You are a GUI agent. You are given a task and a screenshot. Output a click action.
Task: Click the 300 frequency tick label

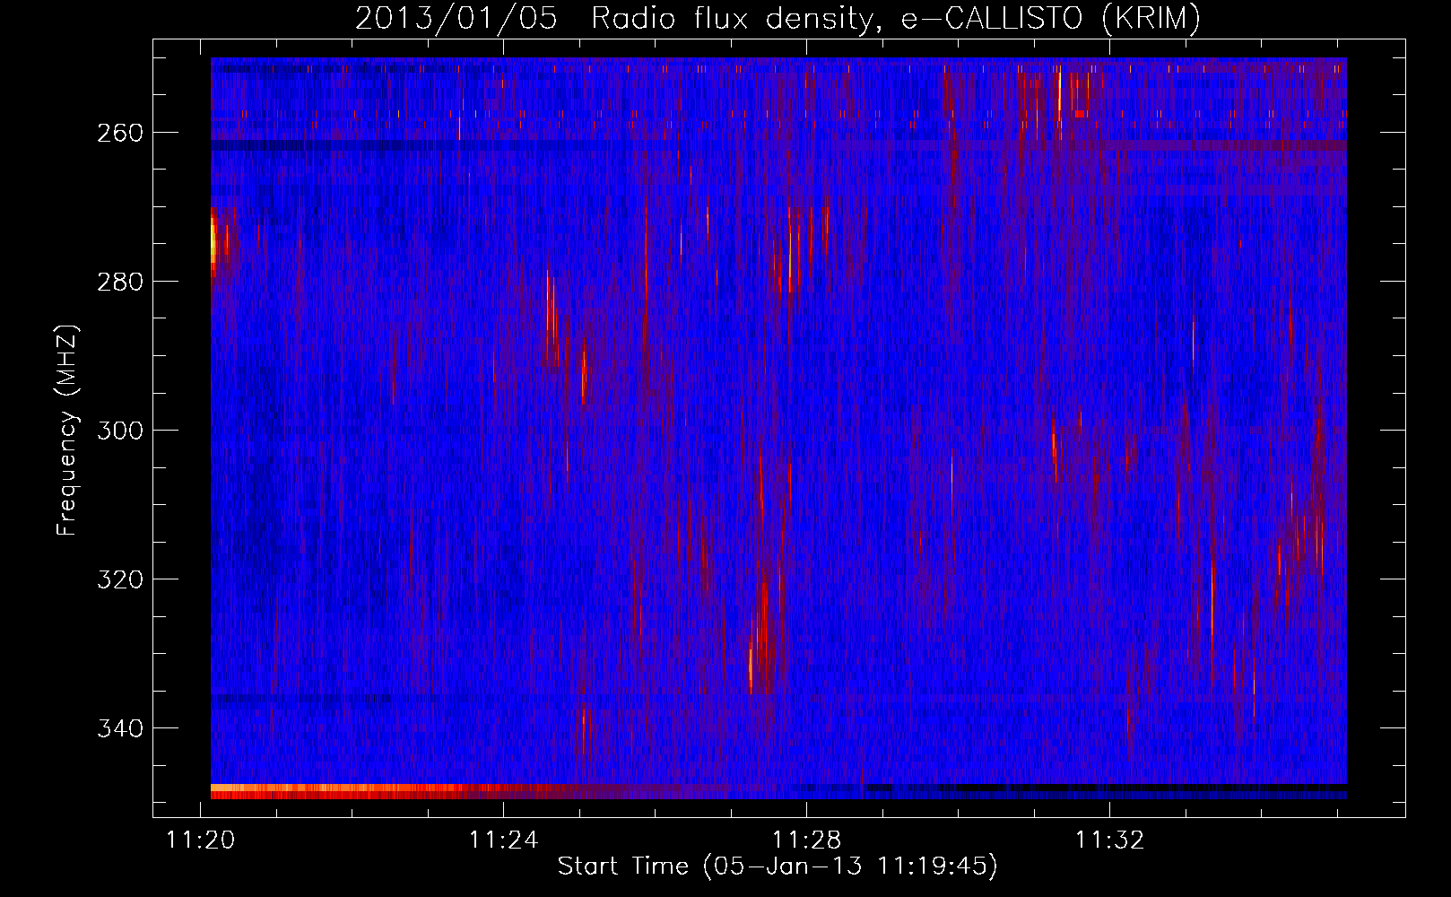(x=120, y=431)
